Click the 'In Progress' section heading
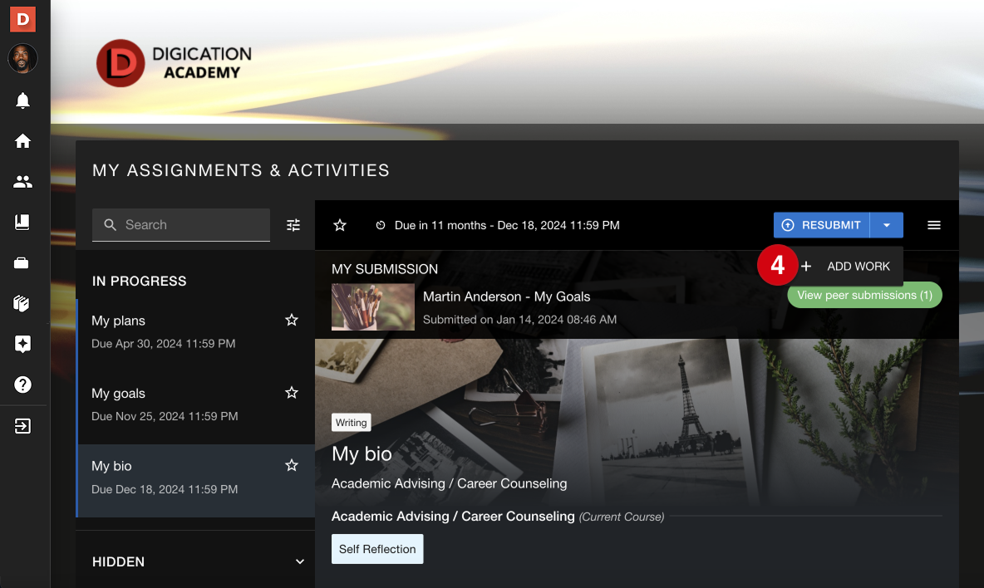 coord(140,281)
